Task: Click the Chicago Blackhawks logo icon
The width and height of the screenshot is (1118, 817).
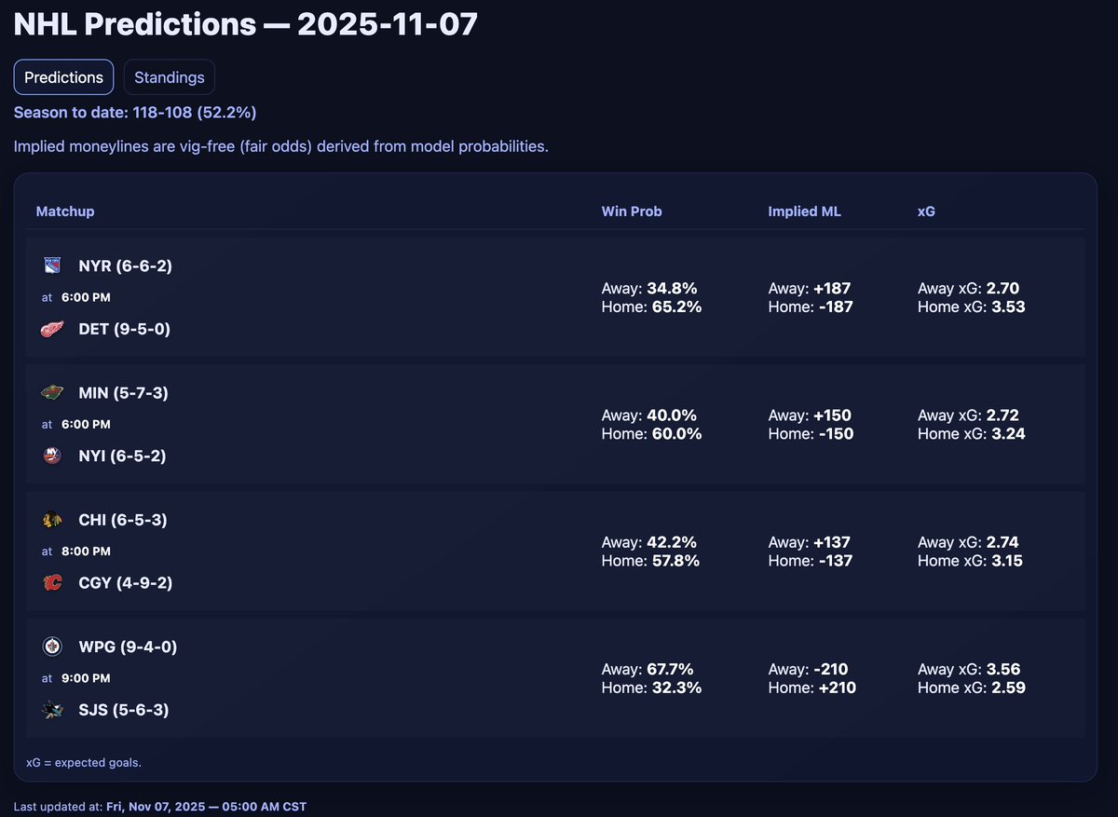Action: [52, 520]
